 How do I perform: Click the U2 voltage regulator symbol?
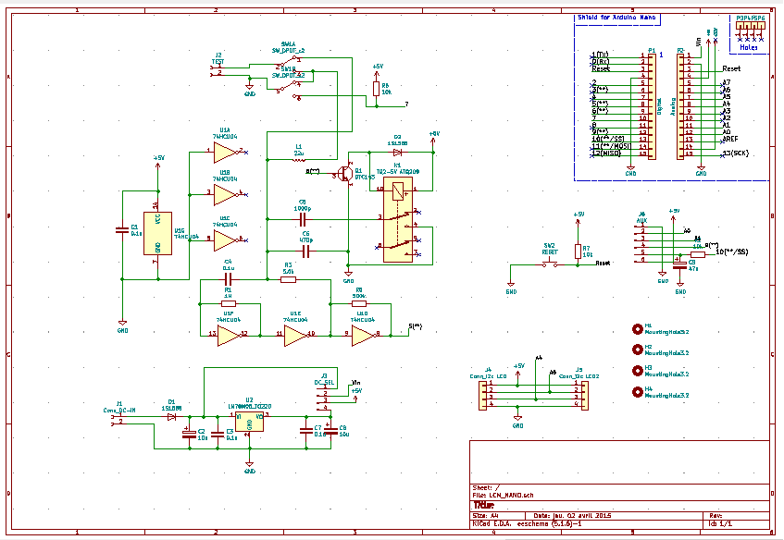coord(249,421)
